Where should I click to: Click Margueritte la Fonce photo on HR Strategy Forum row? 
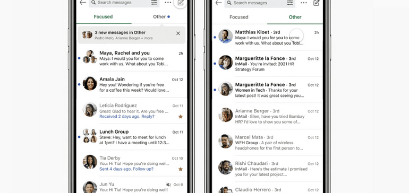click(226, 62)
